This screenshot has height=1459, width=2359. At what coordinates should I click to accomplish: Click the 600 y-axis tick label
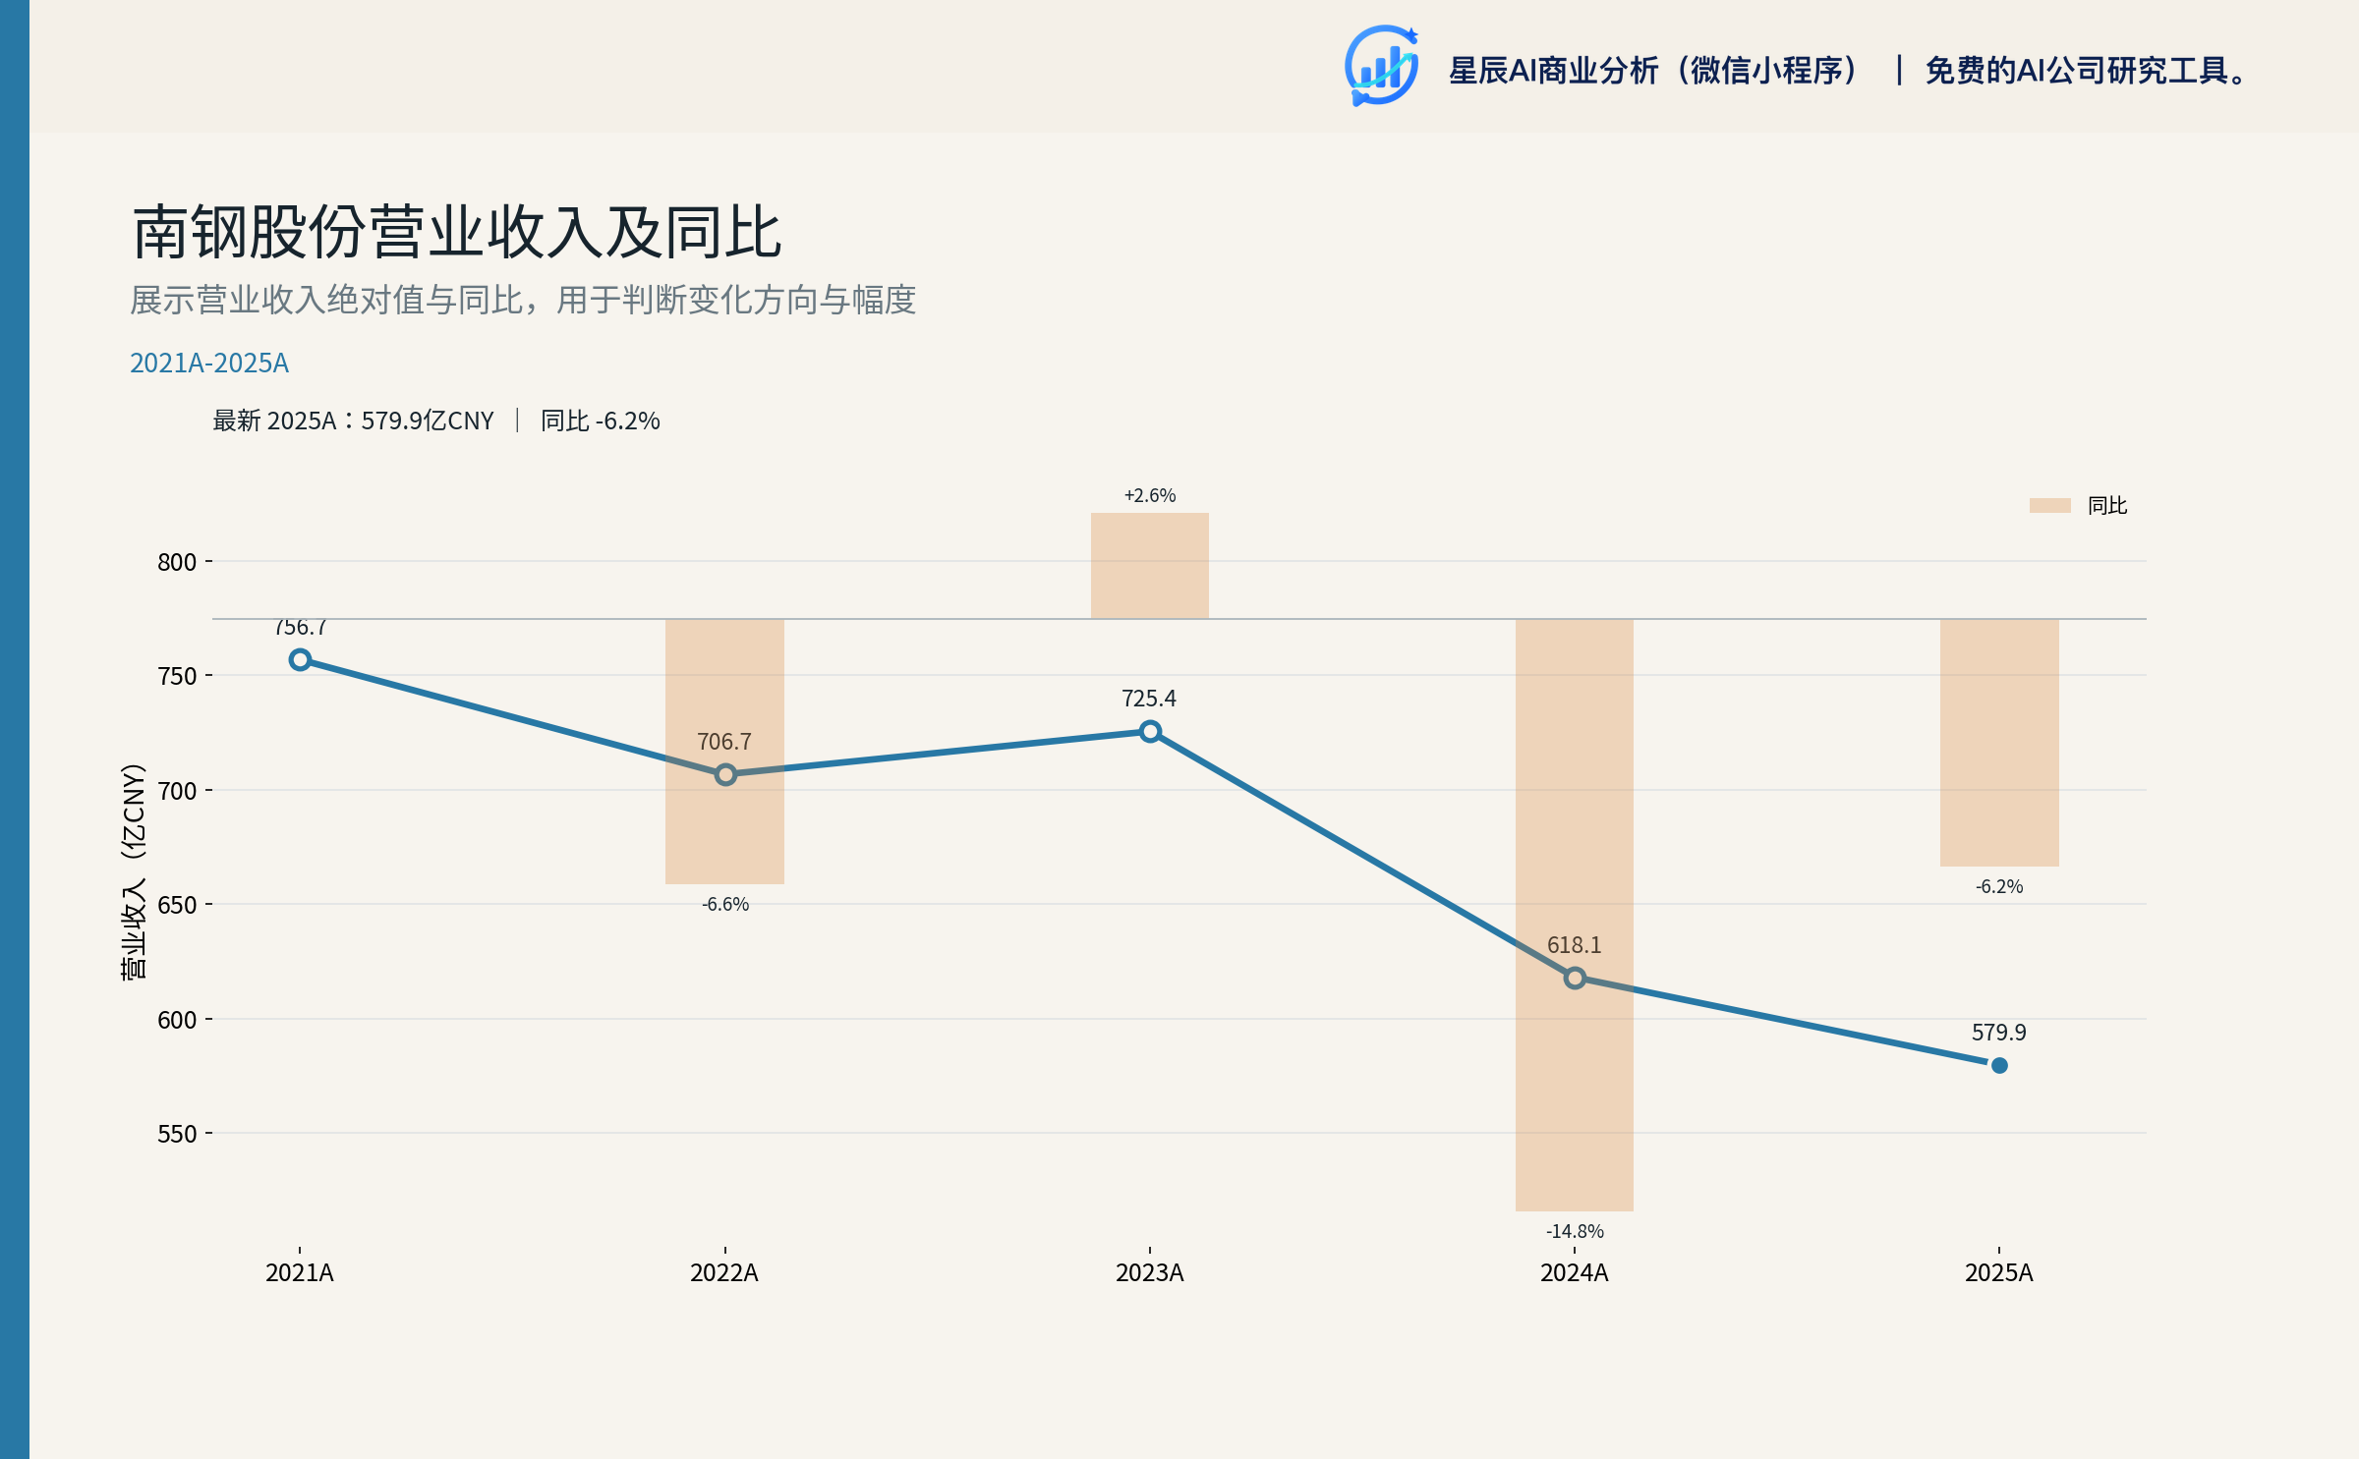point(177,1020)
